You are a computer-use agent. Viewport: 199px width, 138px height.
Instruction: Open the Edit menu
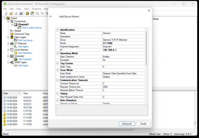(11, 9)
